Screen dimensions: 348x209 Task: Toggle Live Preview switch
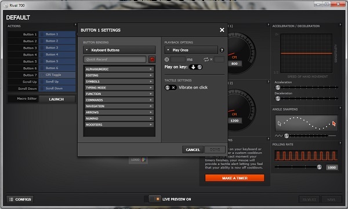pos(154,199)
